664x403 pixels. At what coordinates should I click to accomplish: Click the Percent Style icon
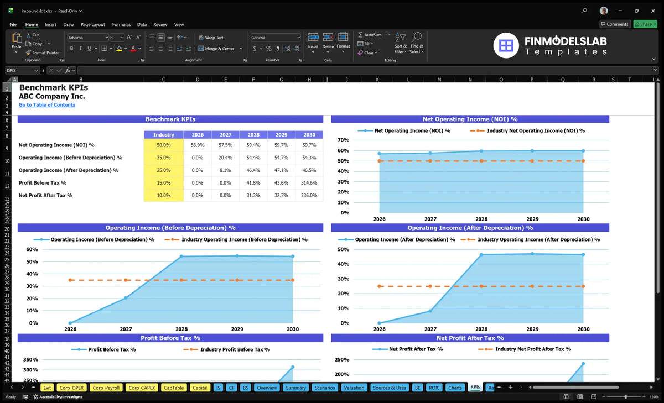pos(269,49)
